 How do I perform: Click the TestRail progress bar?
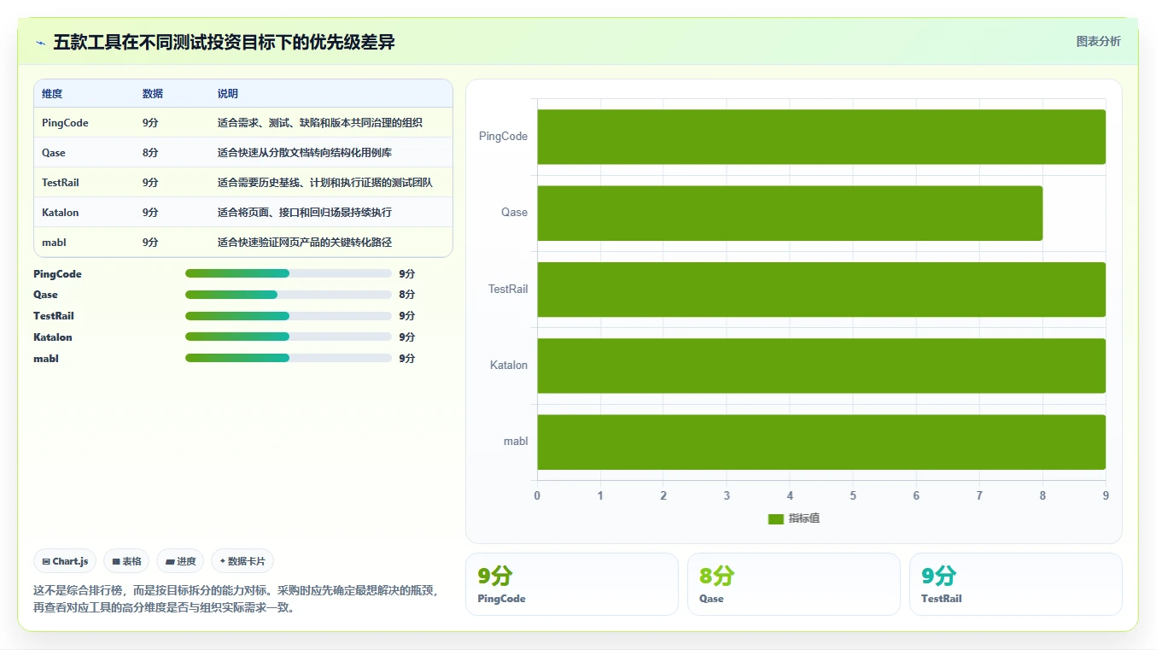click(x=289, y=316)
